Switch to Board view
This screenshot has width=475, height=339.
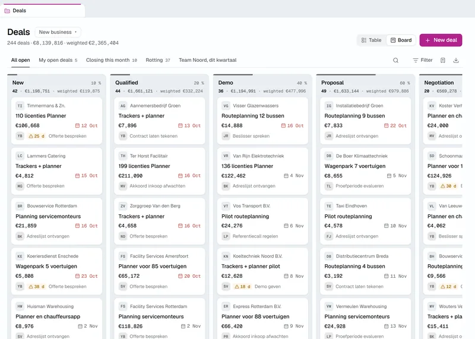point(401,40)
